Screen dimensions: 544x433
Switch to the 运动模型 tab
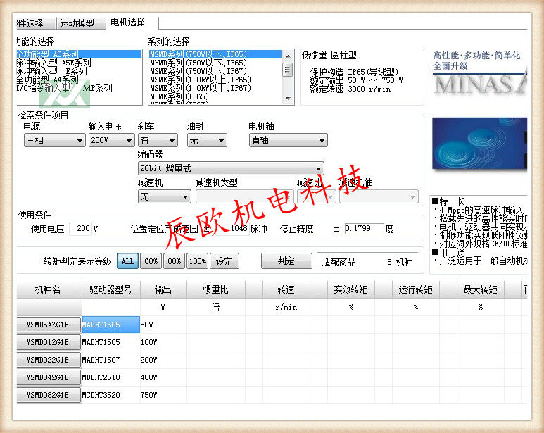(80, 23)
